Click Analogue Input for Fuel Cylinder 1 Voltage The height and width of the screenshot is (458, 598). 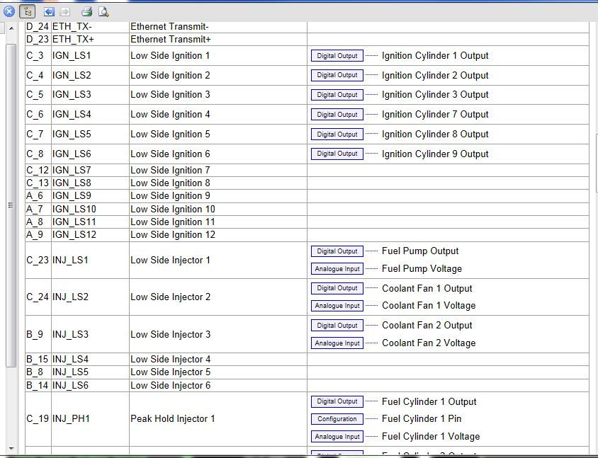(x=337, y=437)
